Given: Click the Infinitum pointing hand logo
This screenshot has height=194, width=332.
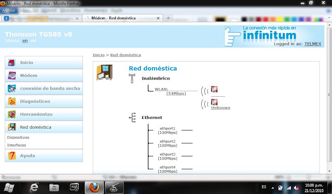Looking at the screenshot, I should (x=232, y=37).
